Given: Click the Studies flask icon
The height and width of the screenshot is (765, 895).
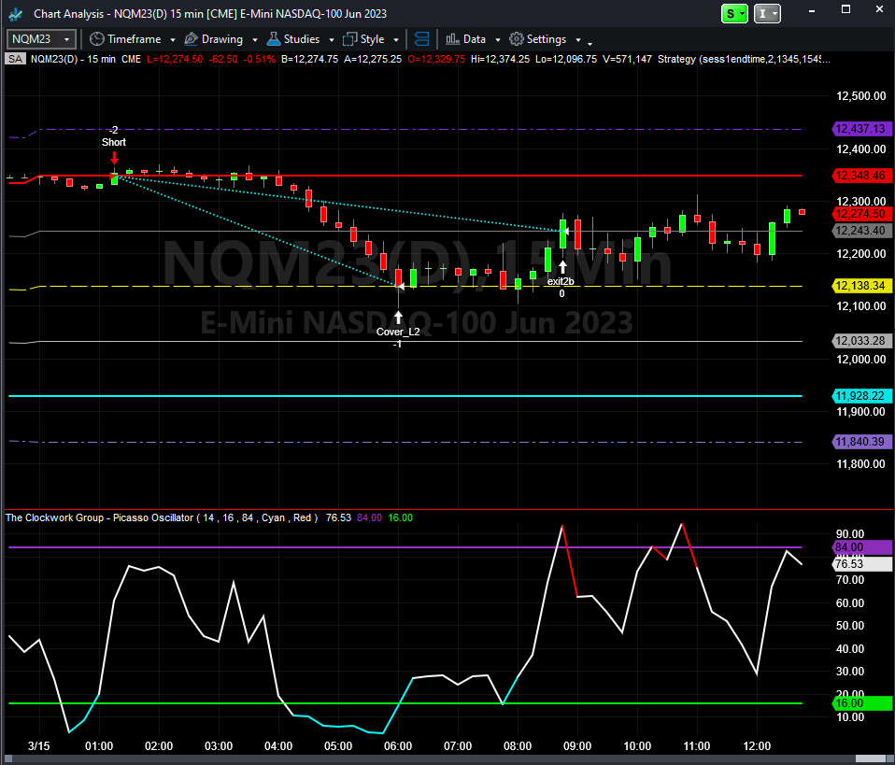Looking at the screenshot, I should [x=274, y=39].
